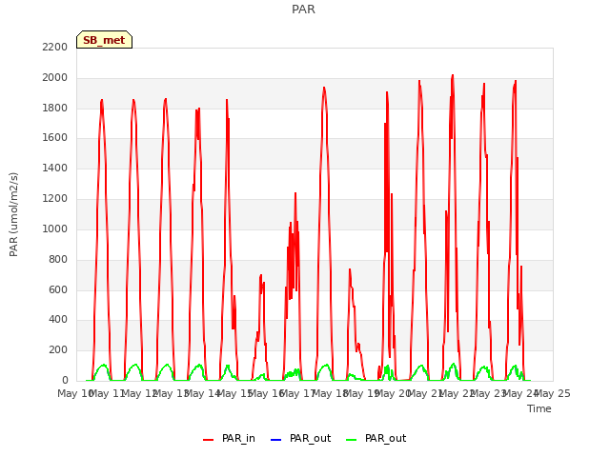Click the blue PAR_out legend swatch

(275, 440)
